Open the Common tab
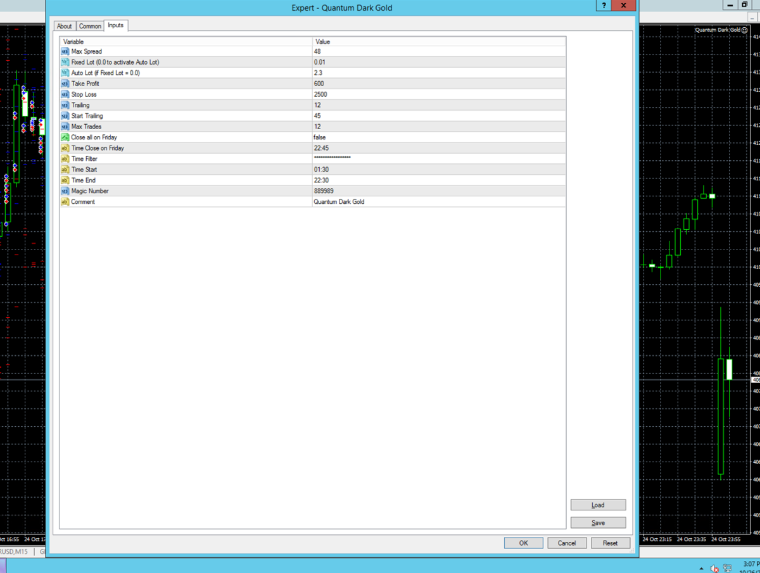760x573 pixels. [x=90, y=26]
